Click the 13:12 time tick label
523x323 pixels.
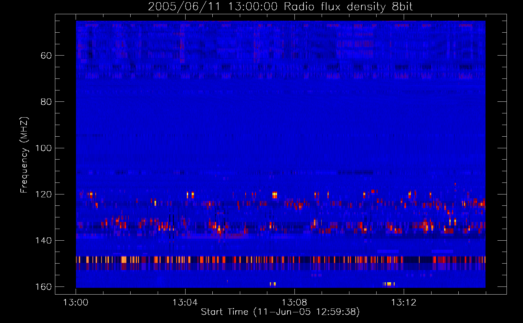pyautogui.click(x=404, y=303)
